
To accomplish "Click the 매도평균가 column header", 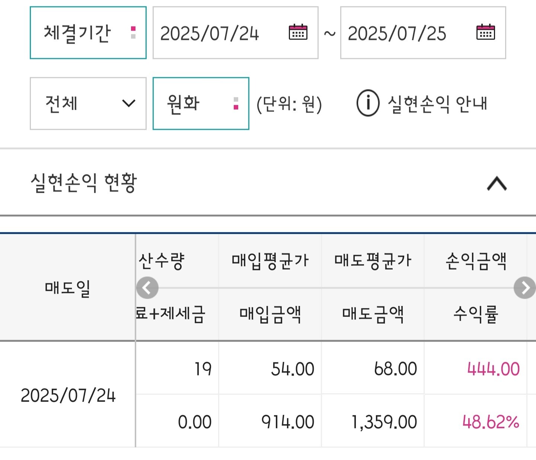I will tap(373, 261).
